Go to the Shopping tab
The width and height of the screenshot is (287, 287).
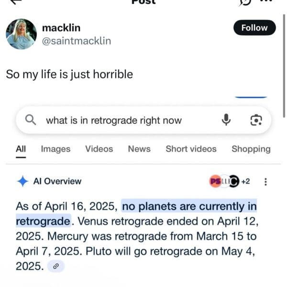click(251, 149)
